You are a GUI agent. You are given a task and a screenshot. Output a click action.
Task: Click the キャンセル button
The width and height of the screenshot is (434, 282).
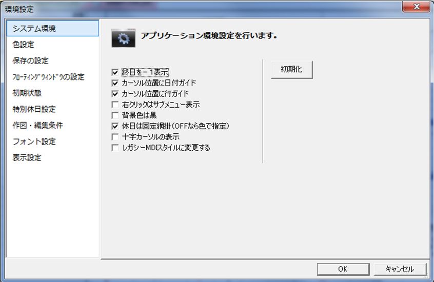400,269
